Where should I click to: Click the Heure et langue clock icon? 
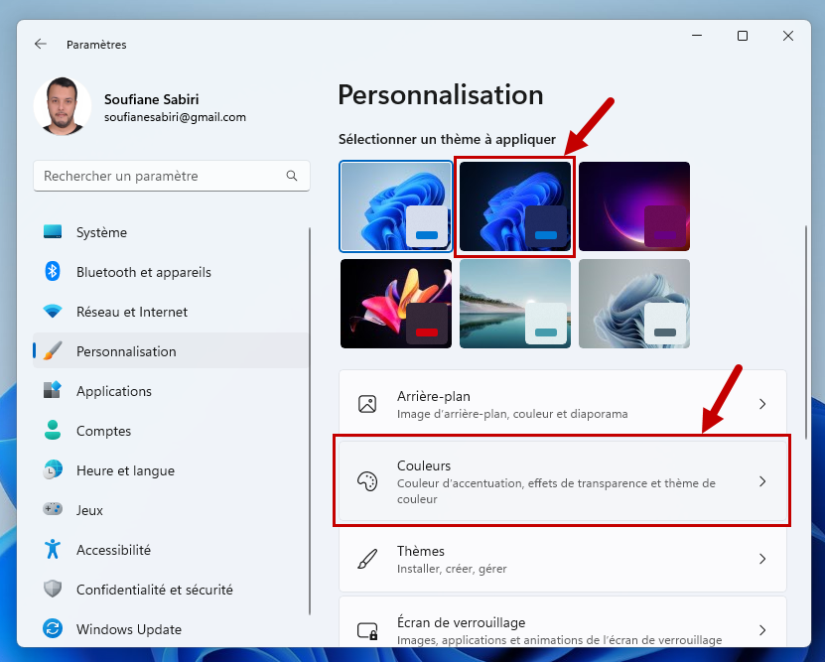pyautogui.click(x=53, y=469)
